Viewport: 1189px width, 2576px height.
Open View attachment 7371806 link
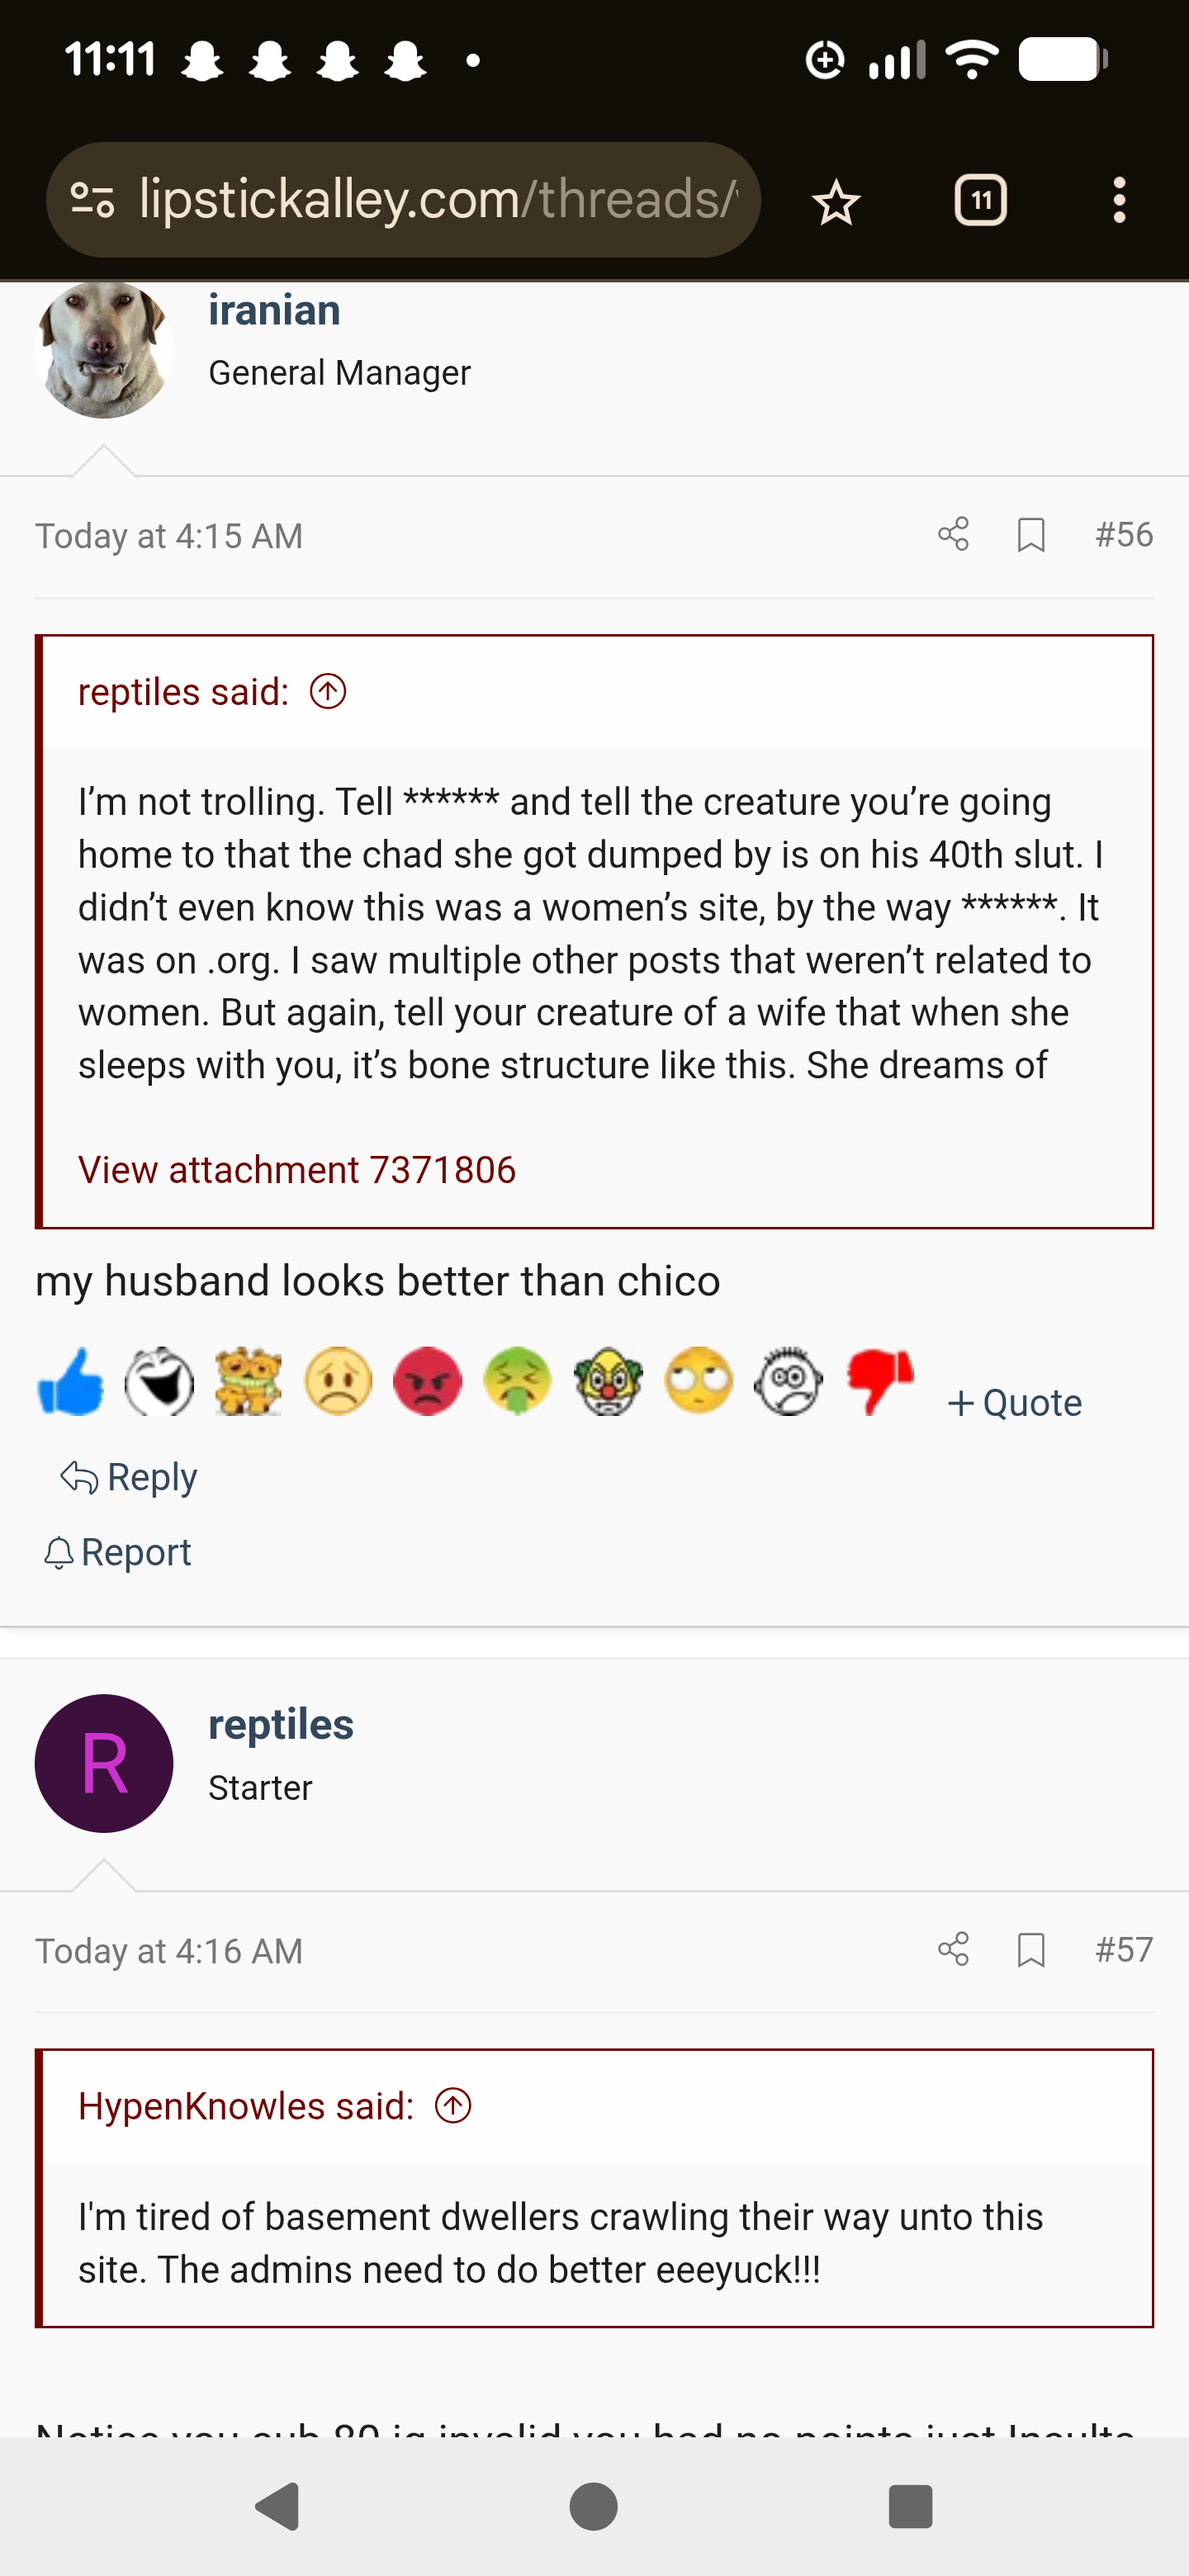point(297,1169)
